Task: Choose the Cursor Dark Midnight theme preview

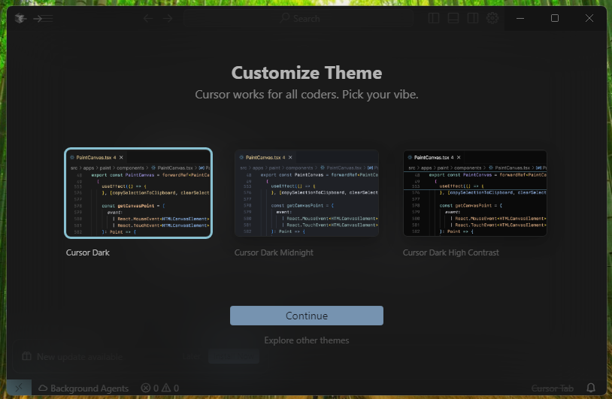Action: [x=307, y=193]
